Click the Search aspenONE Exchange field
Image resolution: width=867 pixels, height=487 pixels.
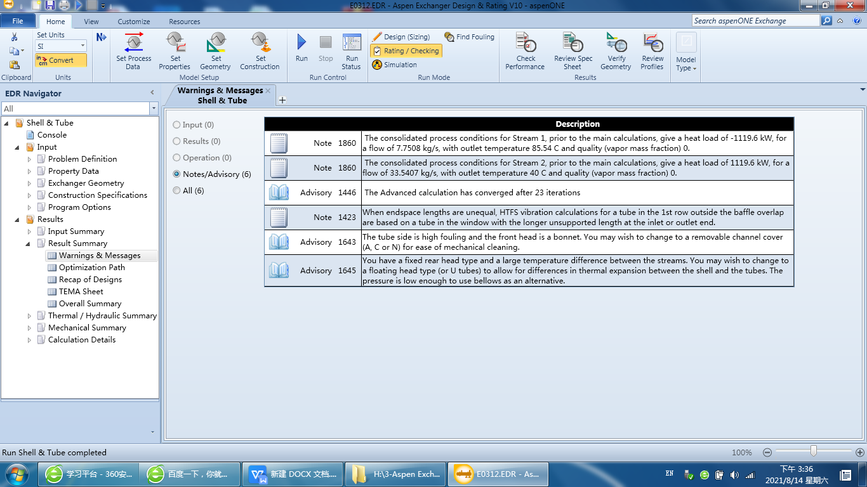coord(755,21)
